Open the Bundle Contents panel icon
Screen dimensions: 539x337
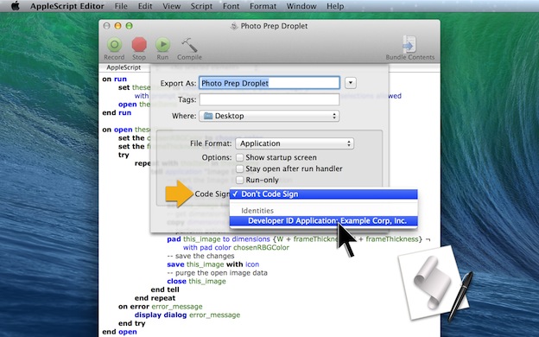click(x=409, y=44)
